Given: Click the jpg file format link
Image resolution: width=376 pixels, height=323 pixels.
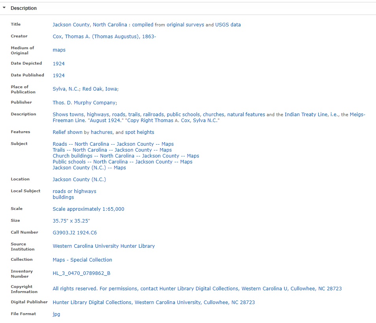Looking at the screenshot, I should pyautogui.click(x=56, y=314).
